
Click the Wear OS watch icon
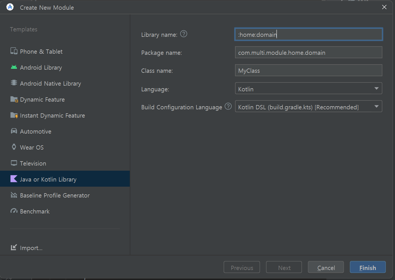tap(14, 147)
